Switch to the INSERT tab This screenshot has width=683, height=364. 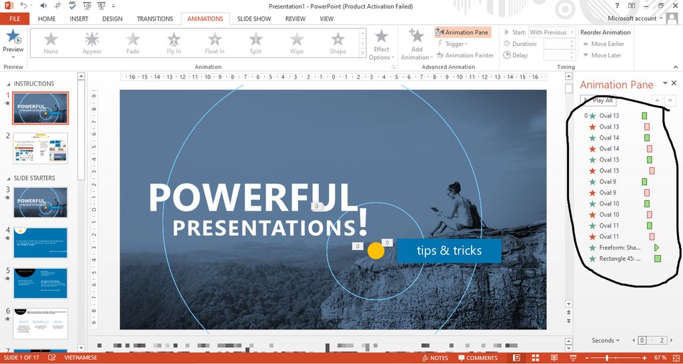click(79, 19)
